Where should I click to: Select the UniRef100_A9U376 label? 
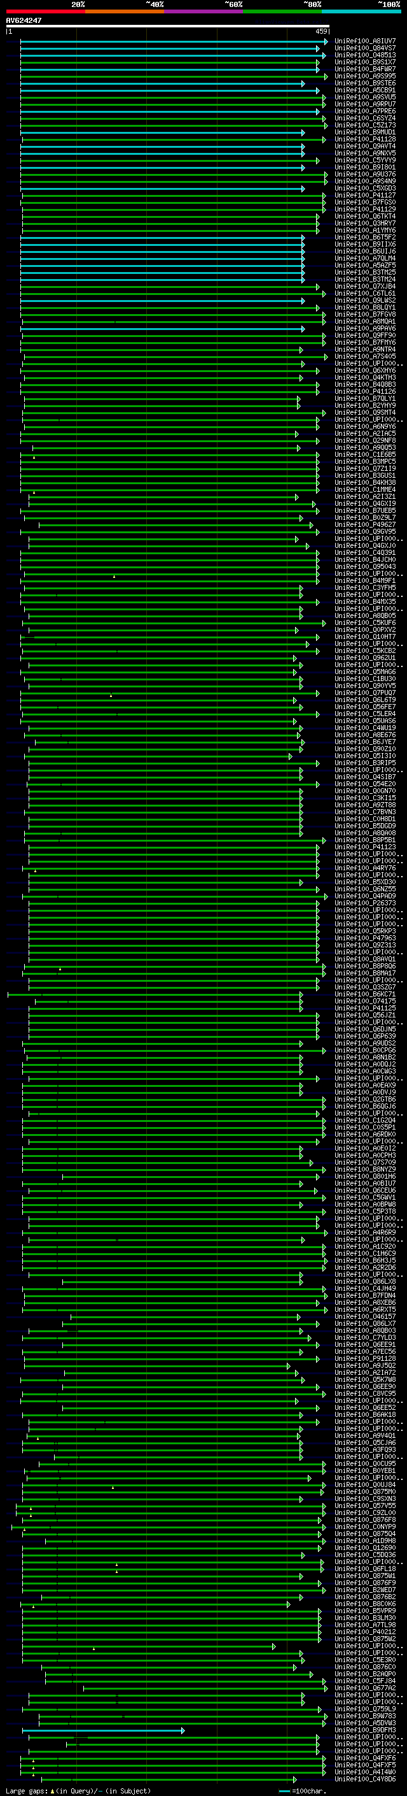point(365,175)
